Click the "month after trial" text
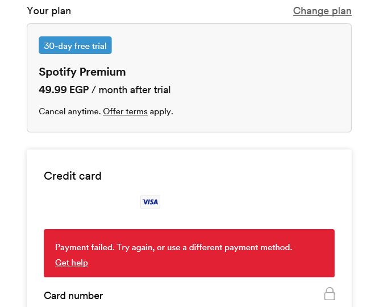The width and height of the screenshot is (379, 307). tap(135, 90)
